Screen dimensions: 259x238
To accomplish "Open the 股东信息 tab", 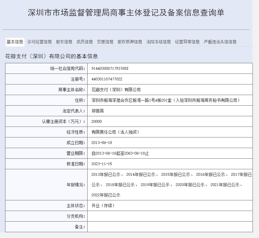I will [x=64, y=42].
